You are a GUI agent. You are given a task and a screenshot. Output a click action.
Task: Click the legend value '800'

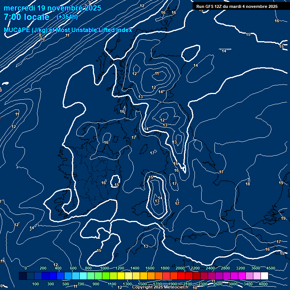pos(88,268)
